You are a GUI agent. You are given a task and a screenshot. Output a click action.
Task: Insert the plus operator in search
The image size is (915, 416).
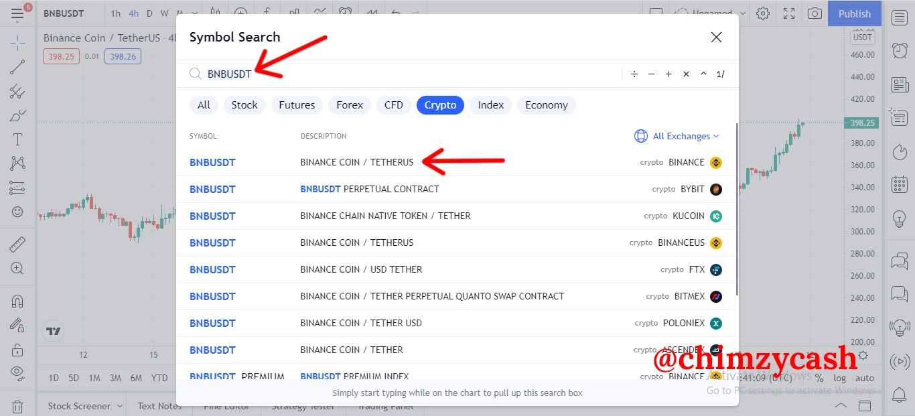point(668,74)
